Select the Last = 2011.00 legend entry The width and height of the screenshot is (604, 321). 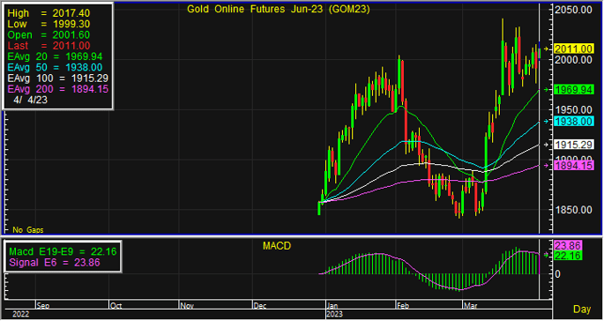click(48, 46)
